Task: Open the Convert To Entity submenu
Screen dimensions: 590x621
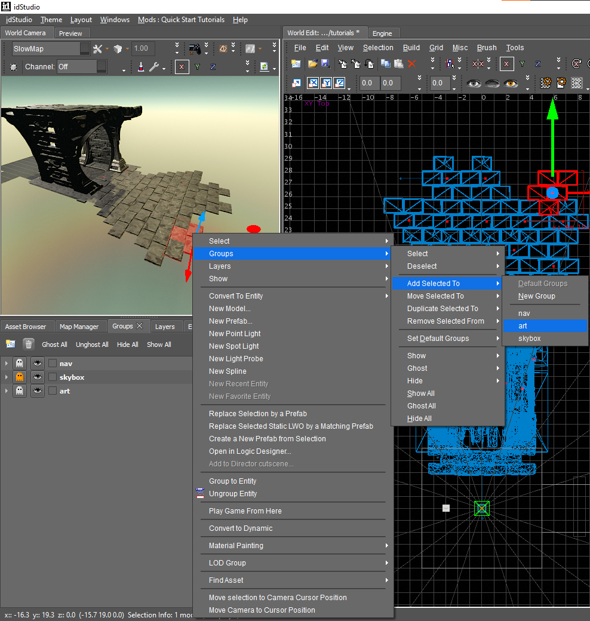Action: 293,296
